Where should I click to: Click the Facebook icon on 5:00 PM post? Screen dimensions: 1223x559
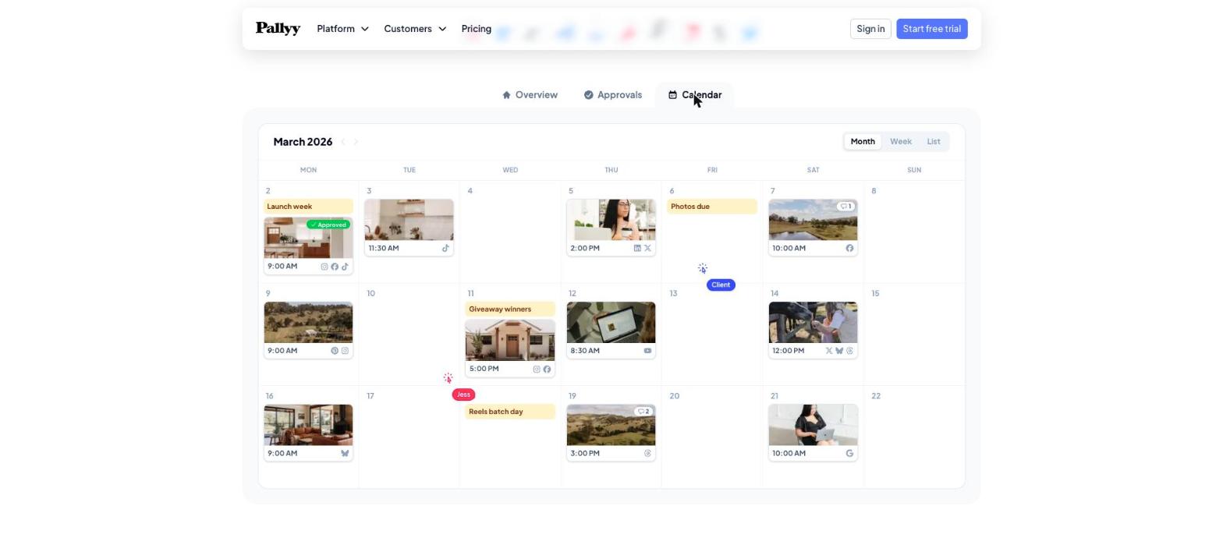pos(547,370)
